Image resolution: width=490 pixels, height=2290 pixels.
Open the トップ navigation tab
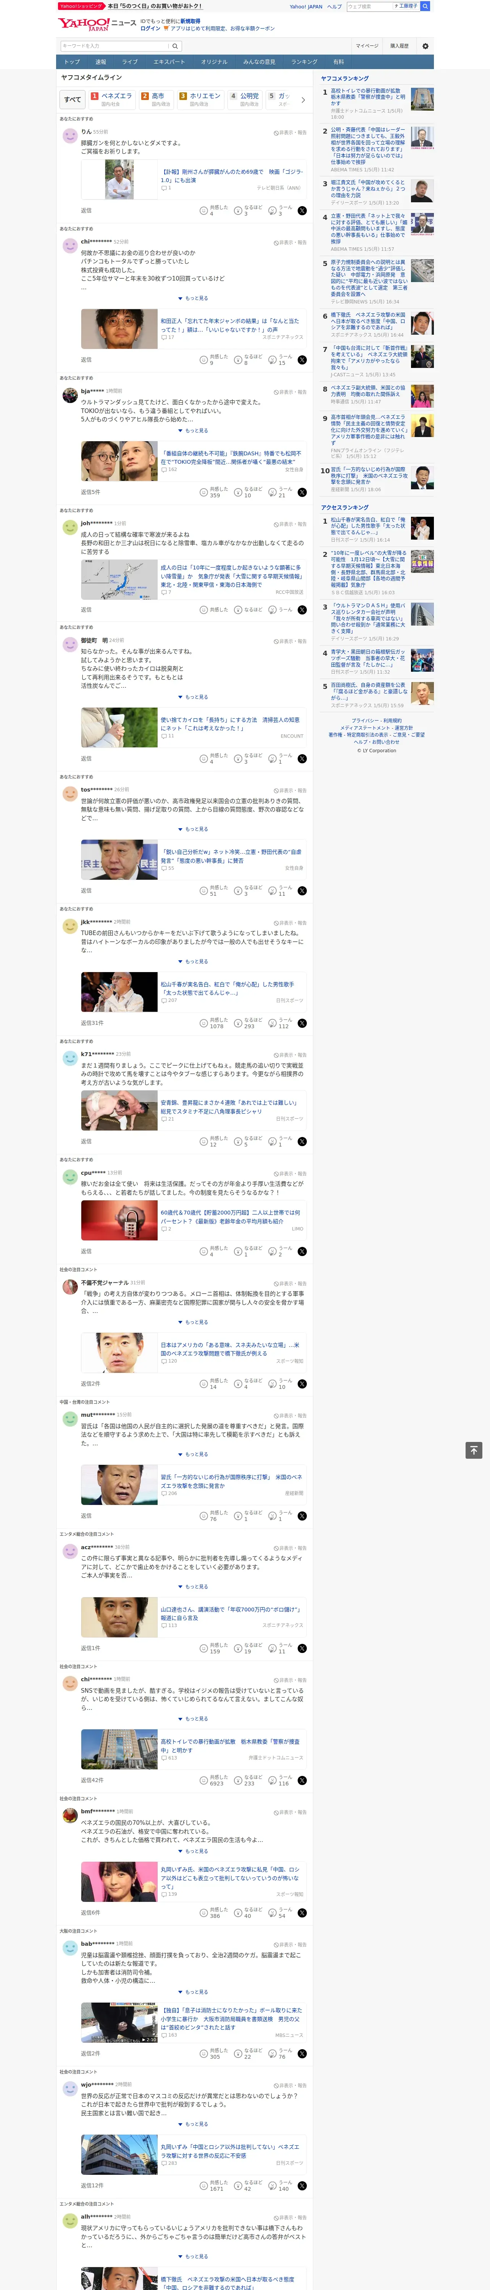[72, 62]
